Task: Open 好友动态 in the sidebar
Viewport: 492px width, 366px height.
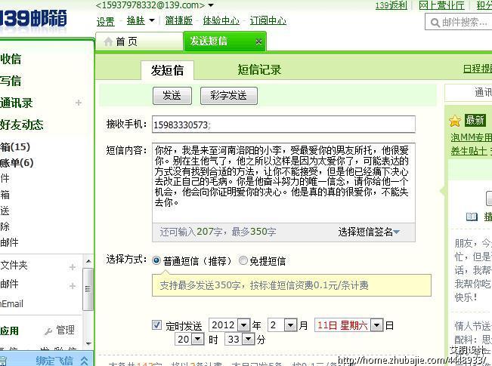Action: click(22, 125)
